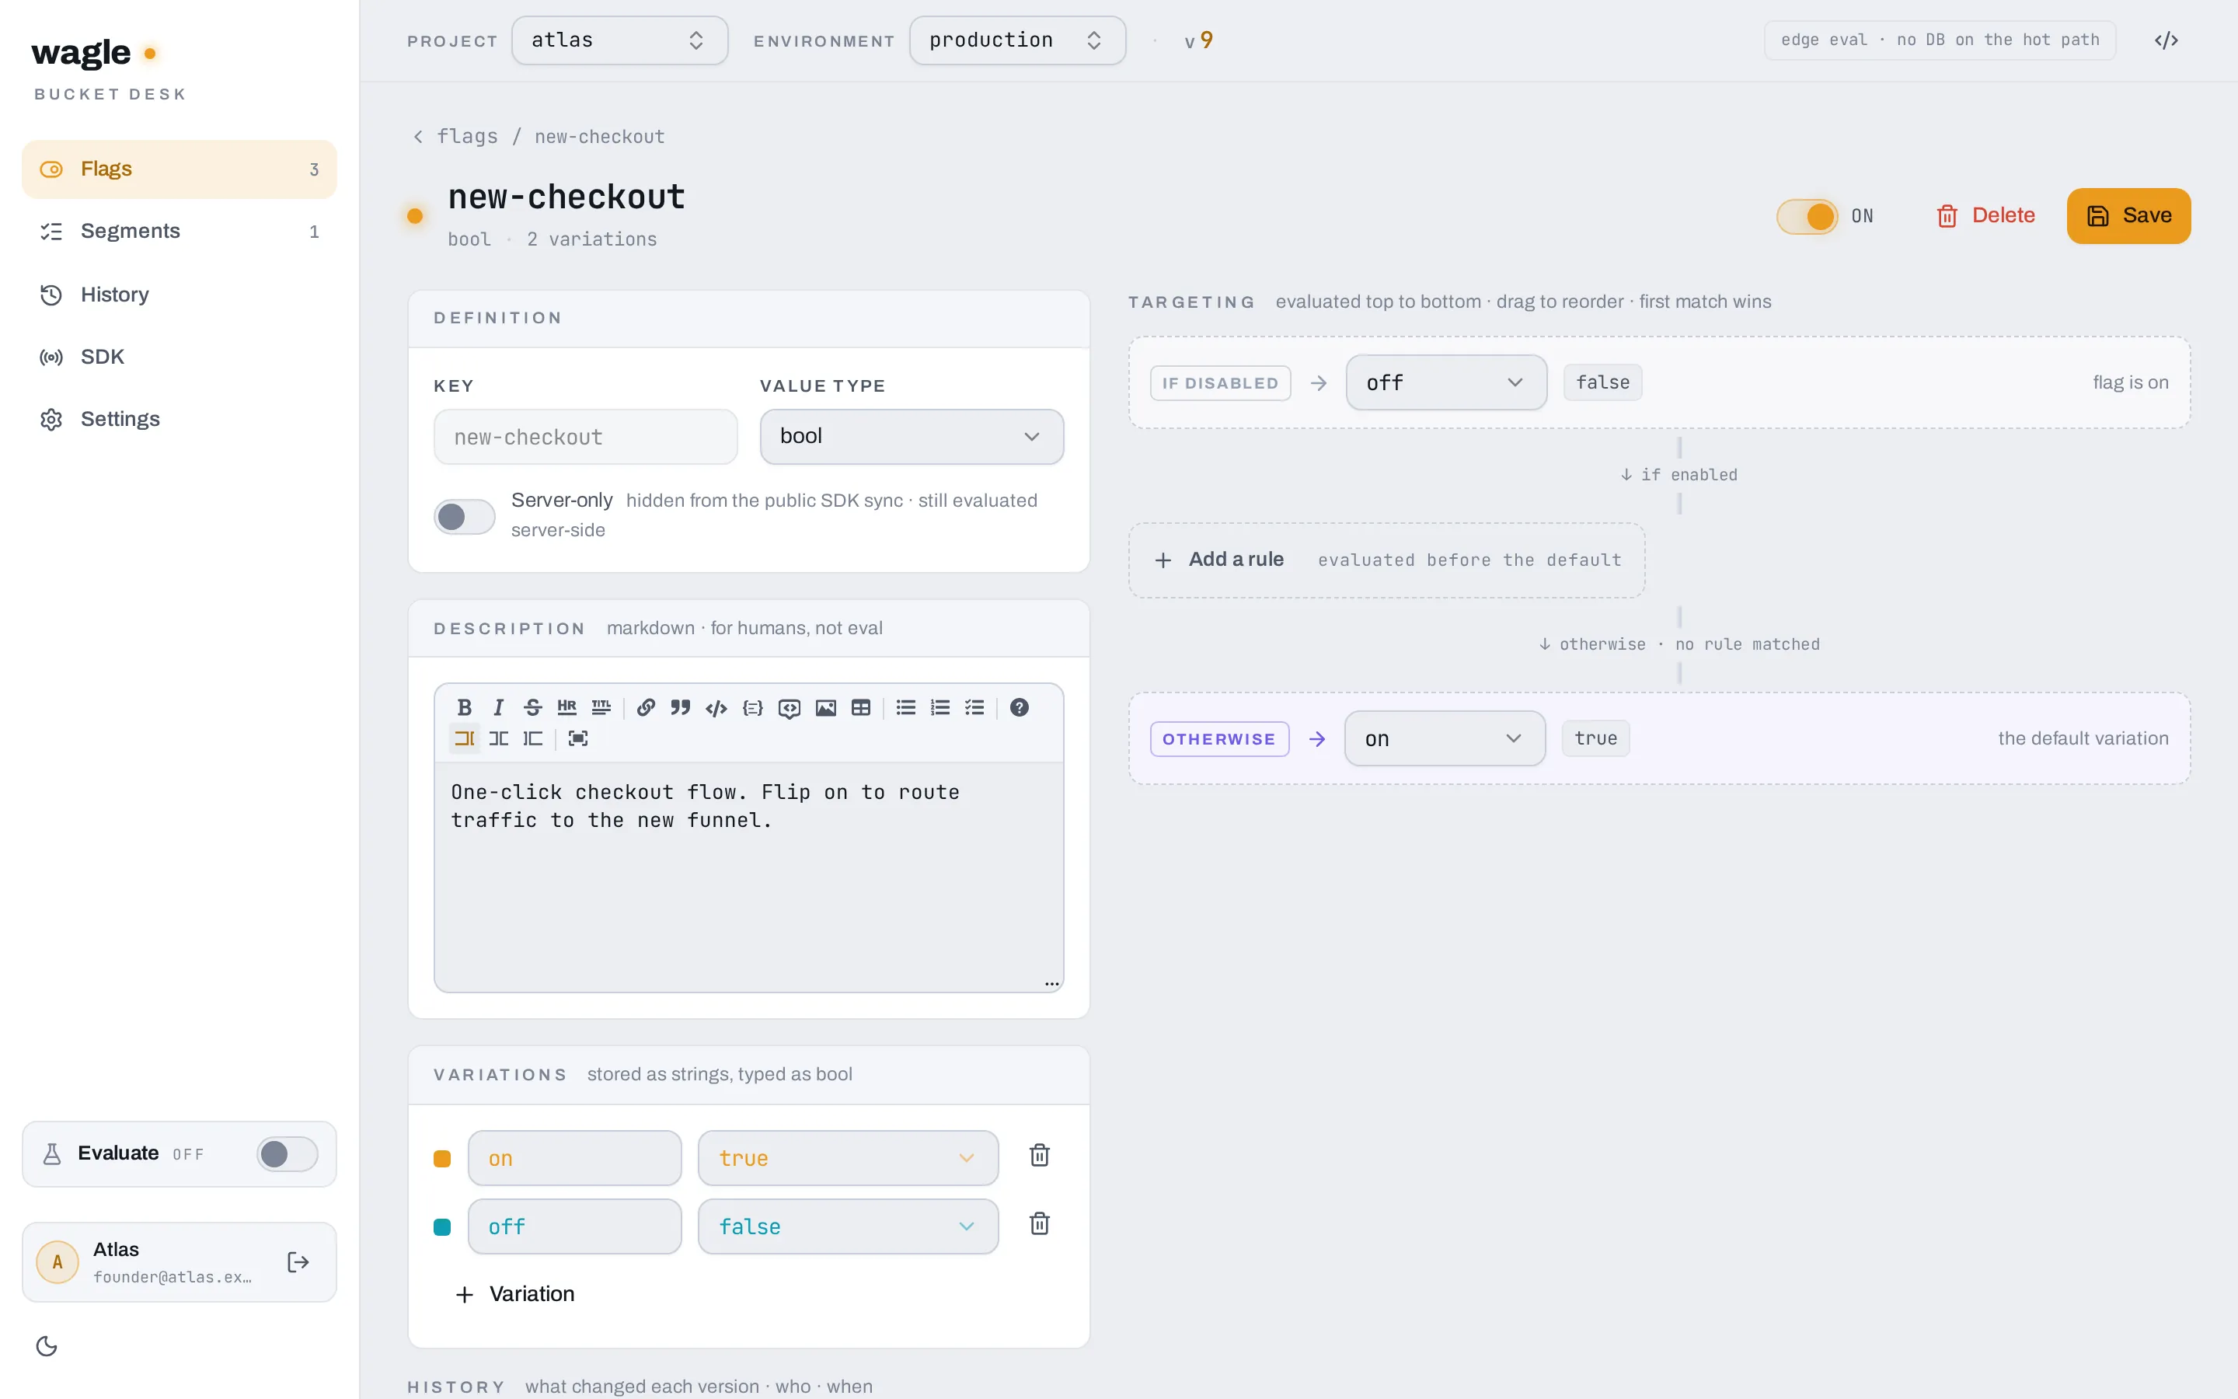
Task: Click the OTHERWISE label tag
Action: tap(1219, 739)
